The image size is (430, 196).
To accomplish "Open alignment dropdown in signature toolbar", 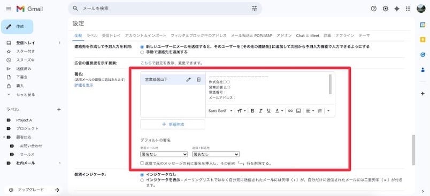I will [310, 111].
